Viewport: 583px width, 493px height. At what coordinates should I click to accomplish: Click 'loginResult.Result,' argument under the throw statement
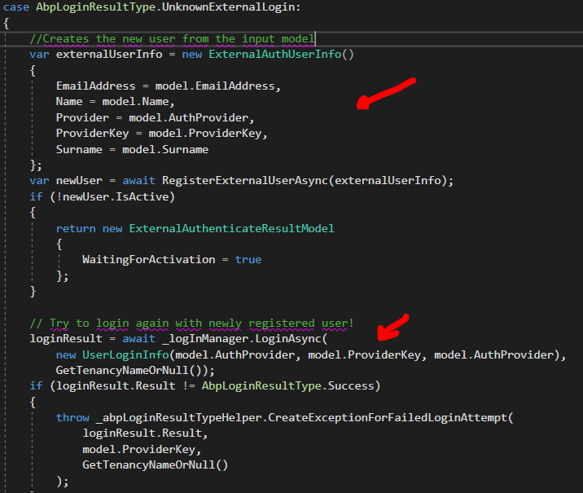click(145, 433)
